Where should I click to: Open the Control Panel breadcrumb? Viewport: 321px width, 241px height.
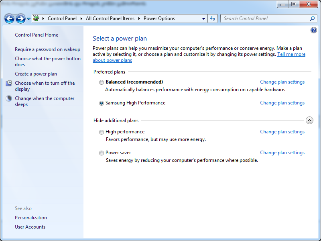click(62, 18)
